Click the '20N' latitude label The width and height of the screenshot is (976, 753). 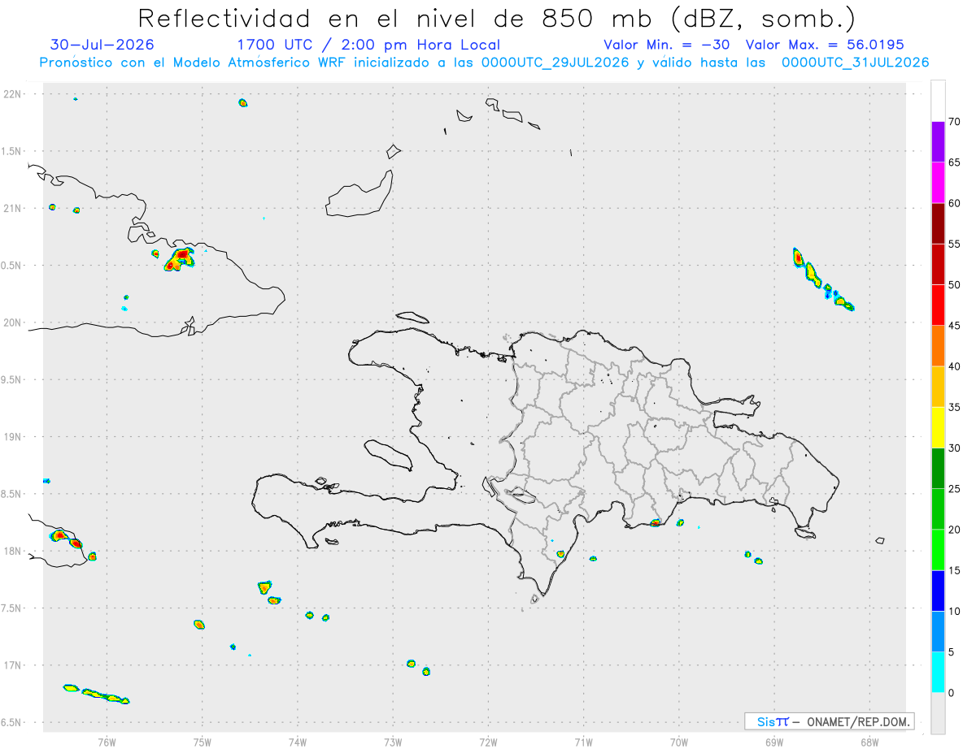tap(13, 322)
